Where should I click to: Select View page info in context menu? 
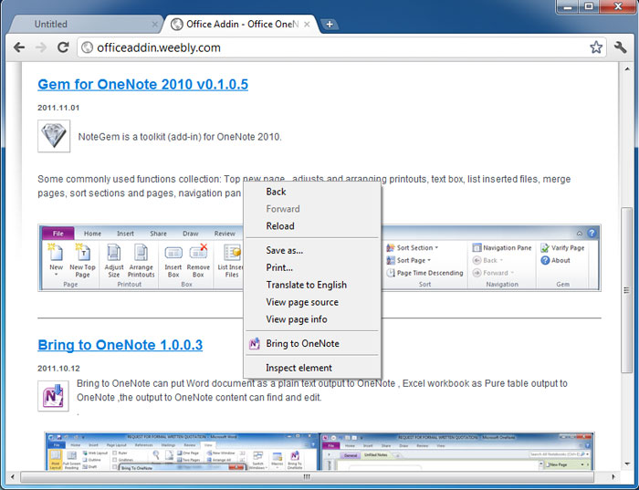(312, 319)
